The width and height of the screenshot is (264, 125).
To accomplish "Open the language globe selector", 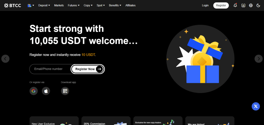I will [251, 5].
